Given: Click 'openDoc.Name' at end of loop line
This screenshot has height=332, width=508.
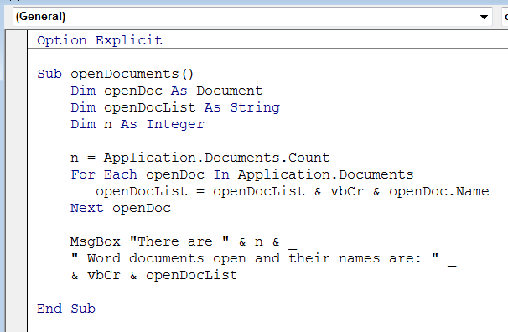Looking at the screenshot, I should (x=438, y=192).
